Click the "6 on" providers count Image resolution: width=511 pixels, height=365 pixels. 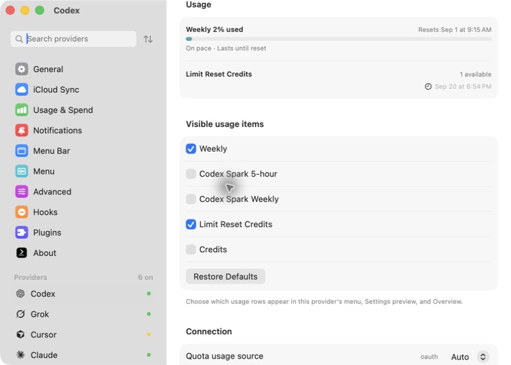(x=146, y=278)
